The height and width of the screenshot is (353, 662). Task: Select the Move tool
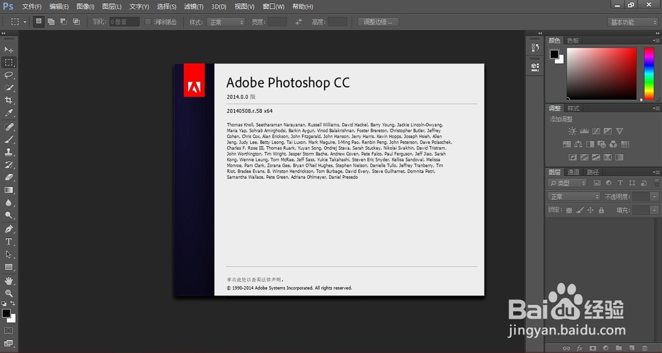coord(9,50)
